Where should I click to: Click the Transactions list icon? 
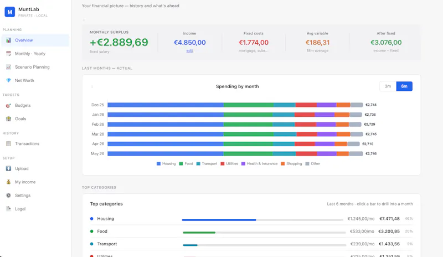(x=8, y=143)
